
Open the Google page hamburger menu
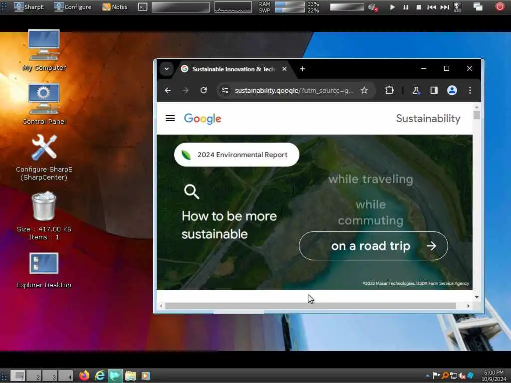click(170, 118)
